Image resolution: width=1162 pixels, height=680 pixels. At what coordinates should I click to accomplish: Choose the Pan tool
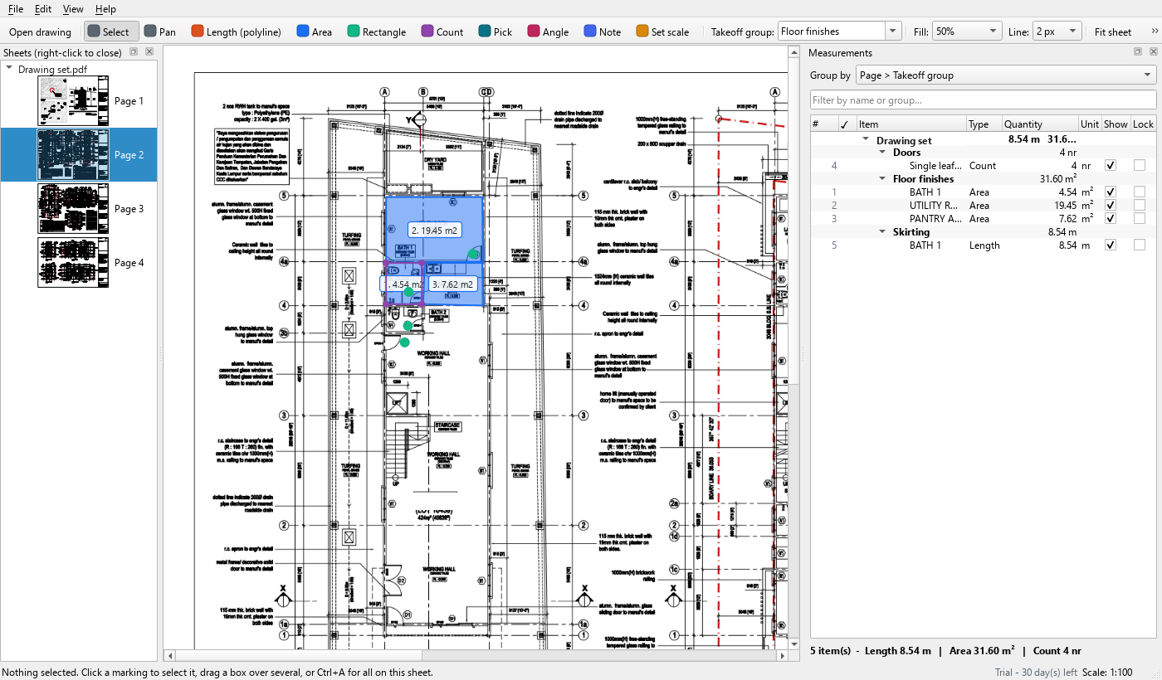pos(160,32)
